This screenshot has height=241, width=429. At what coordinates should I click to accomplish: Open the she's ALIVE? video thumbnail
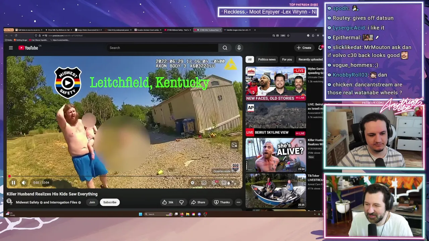click(x=275, y=155)
